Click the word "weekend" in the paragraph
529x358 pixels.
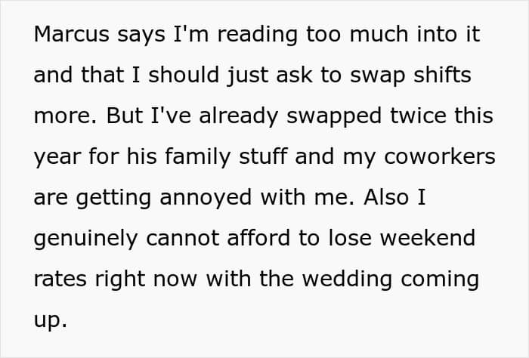pos(429,239)
